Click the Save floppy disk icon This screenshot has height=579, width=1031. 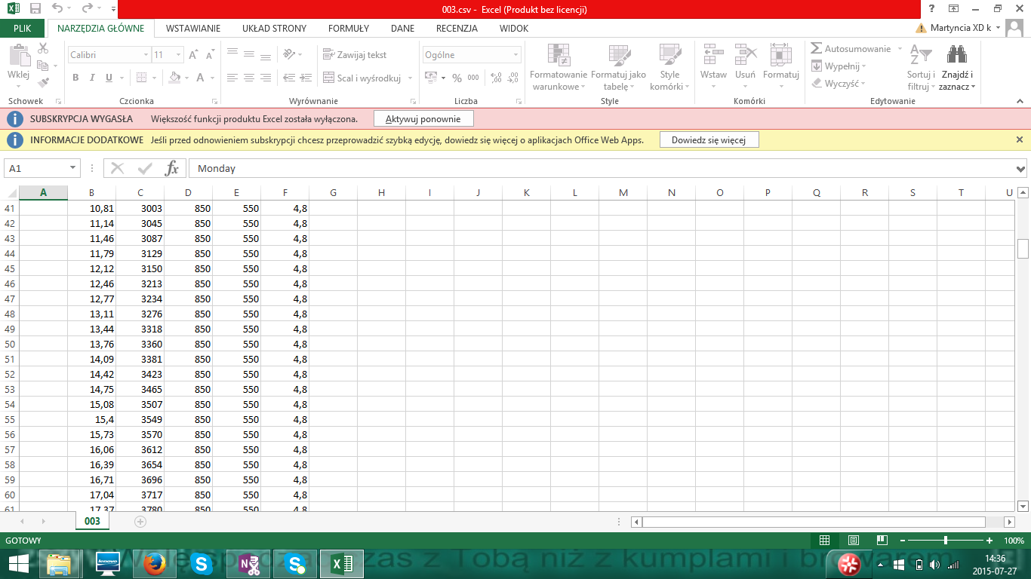point(35,9)
